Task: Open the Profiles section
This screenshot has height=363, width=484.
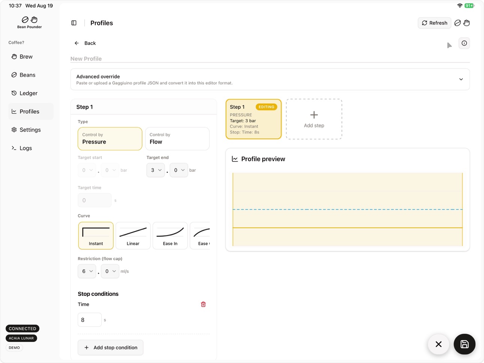Action: [31, 111]
